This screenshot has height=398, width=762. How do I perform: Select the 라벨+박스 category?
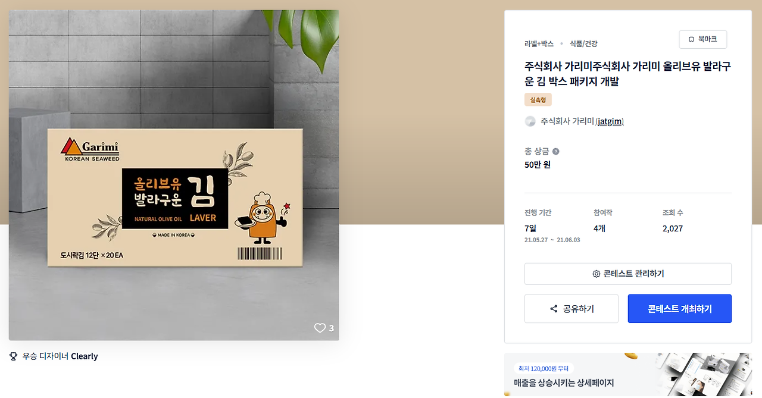coord(539,43)
